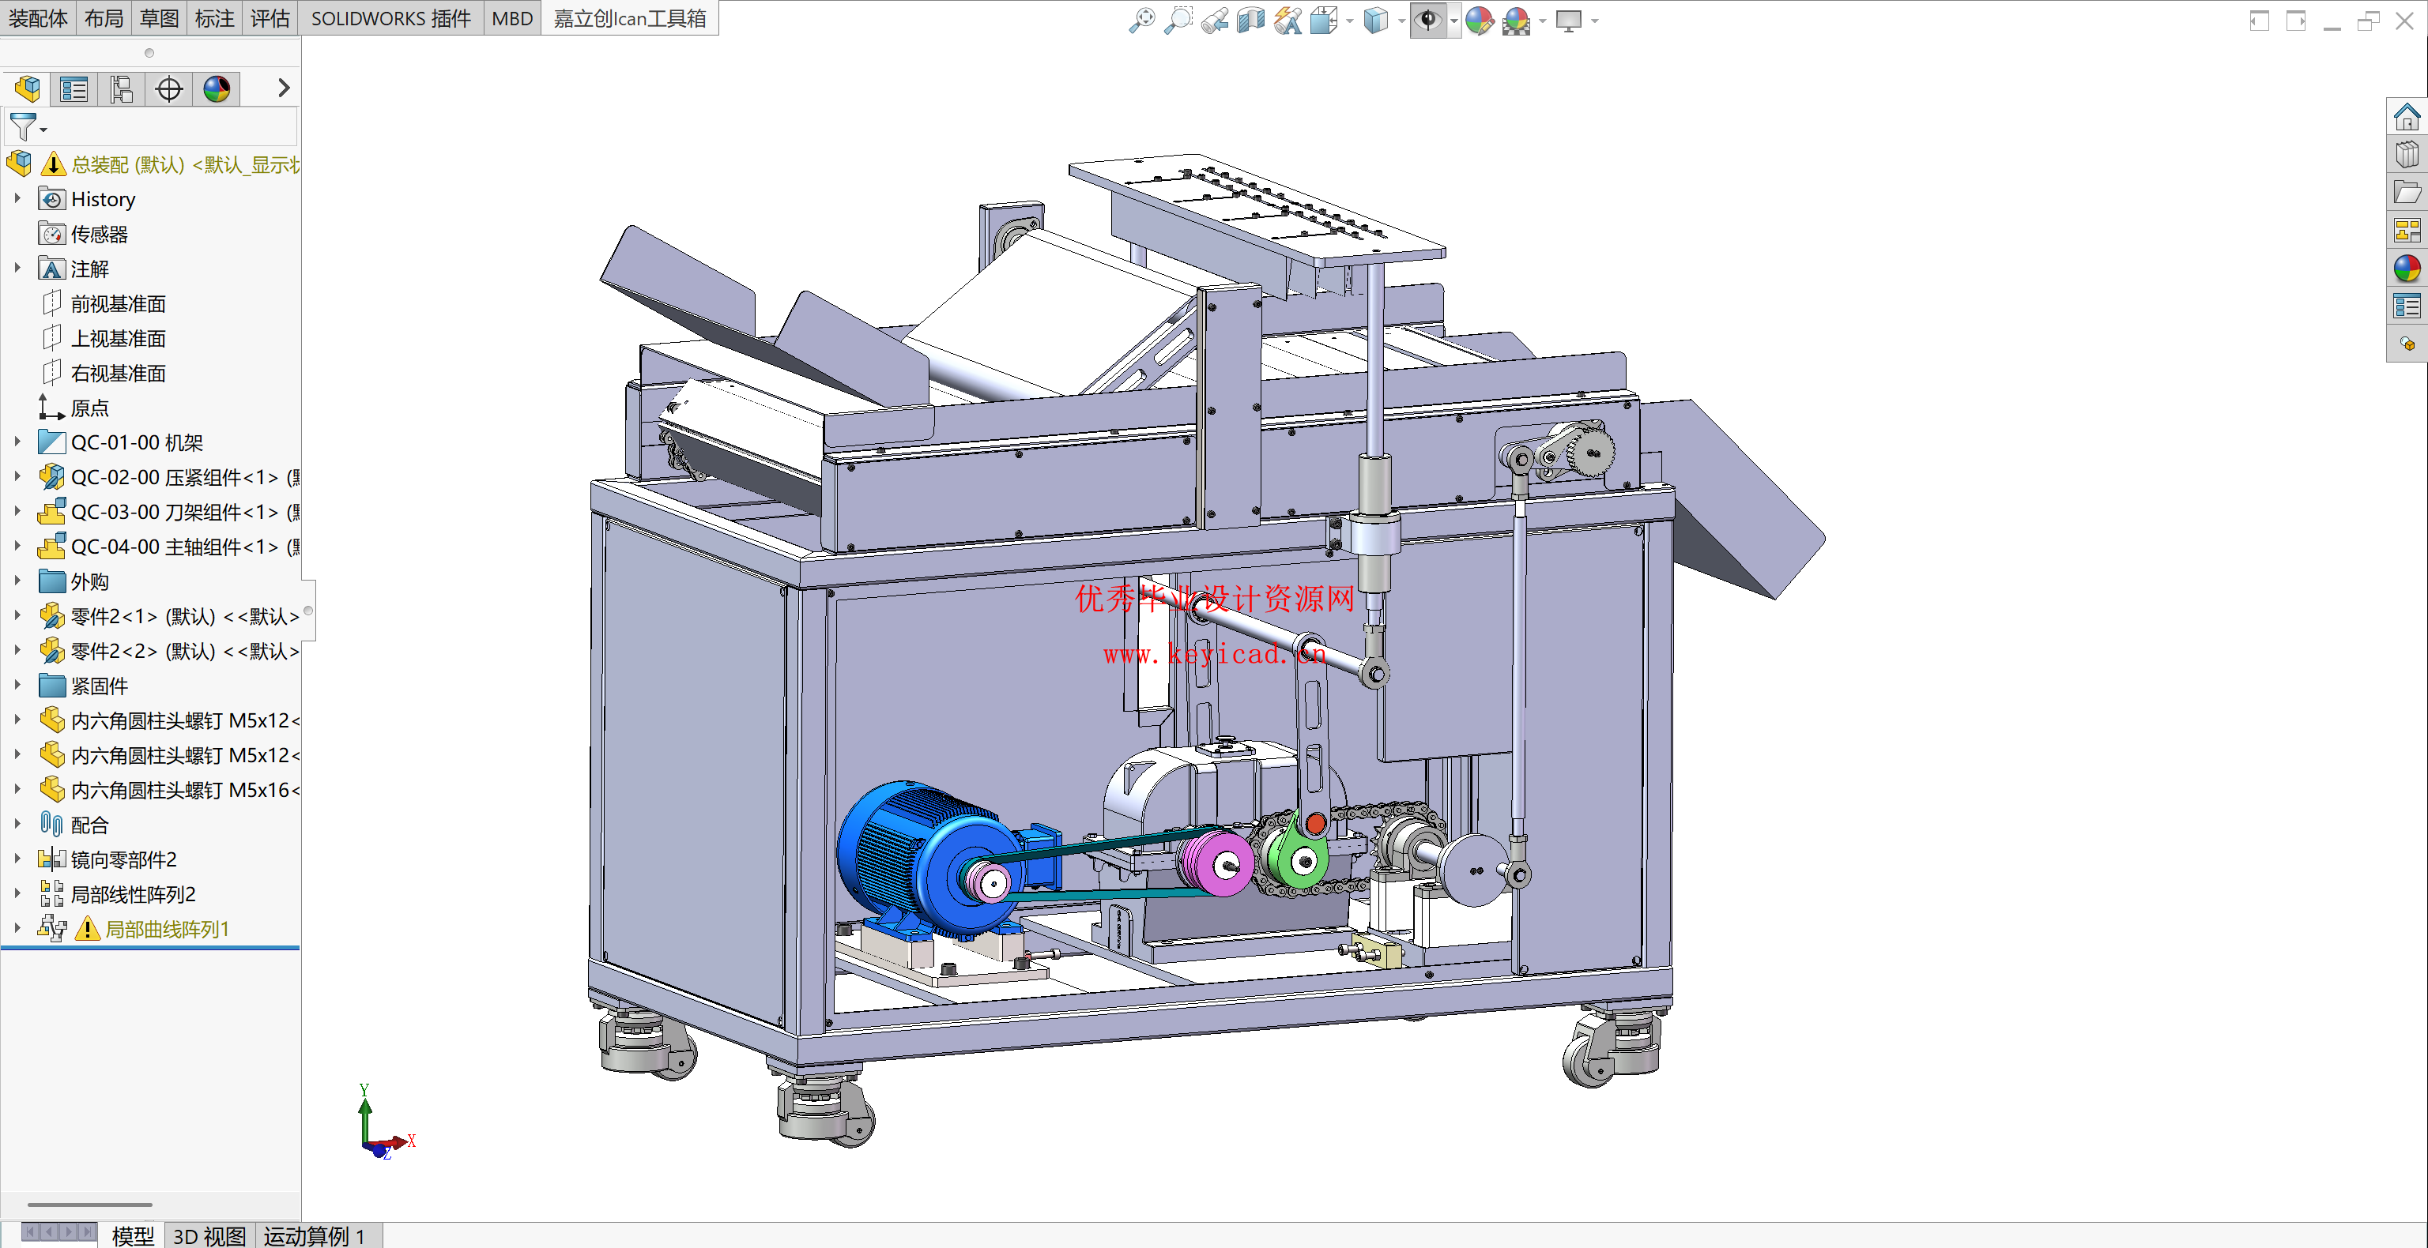Open Display Style cube icon
This screenshot has width=2428, height=1248.
point(1376,20)
